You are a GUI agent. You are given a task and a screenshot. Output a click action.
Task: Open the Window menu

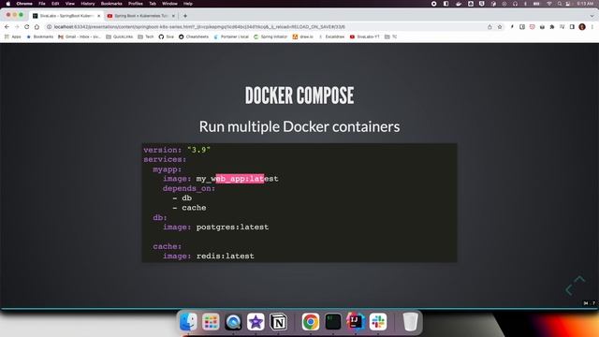tap(169, 4)
